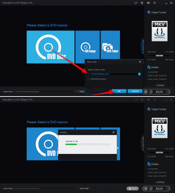Image resolution: width=175 pixels, height=193 pixels.
Task: Click the refresh icon in top window title bar
Action: 135,3
